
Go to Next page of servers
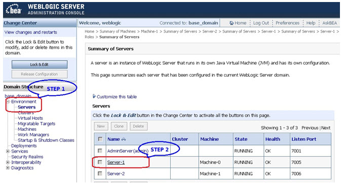(326, 128)
